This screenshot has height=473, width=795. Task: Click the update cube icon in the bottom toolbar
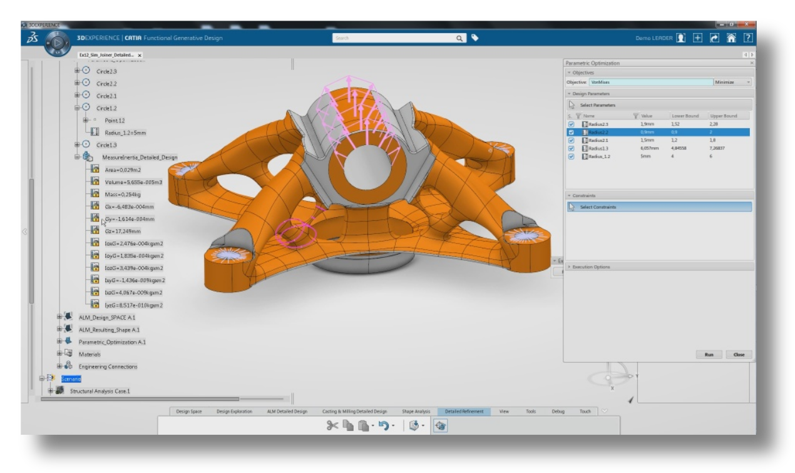[413, 425]
